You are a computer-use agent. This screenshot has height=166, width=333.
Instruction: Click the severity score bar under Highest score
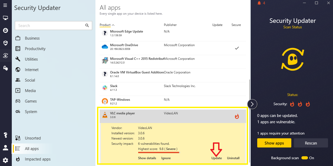(x=159, y=152)
